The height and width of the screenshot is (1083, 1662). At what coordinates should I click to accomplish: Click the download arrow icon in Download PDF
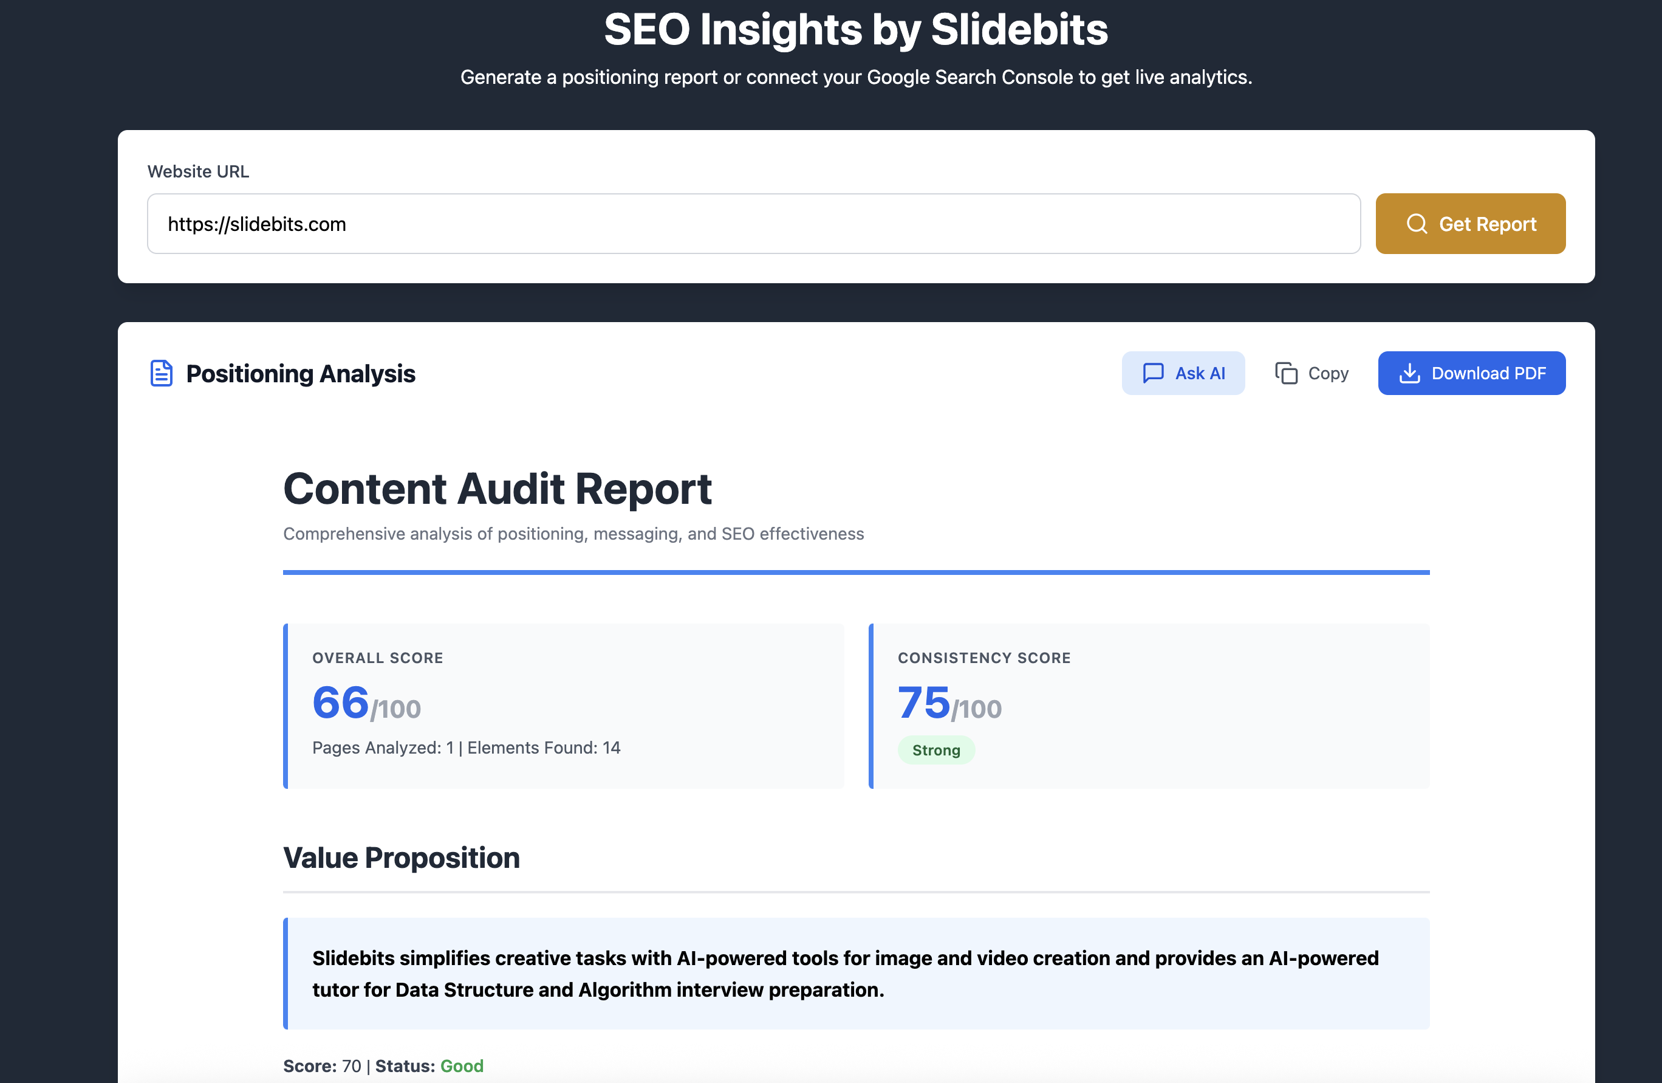pos(1410,373)
